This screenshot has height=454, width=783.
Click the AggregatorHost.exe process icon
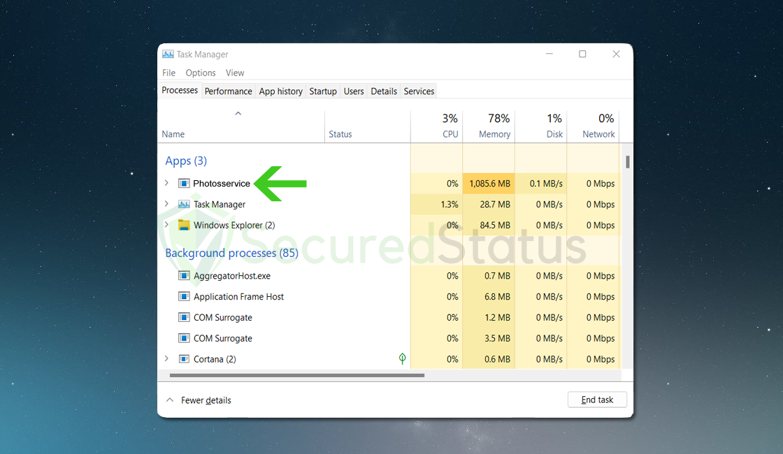[x=184, y=275]
